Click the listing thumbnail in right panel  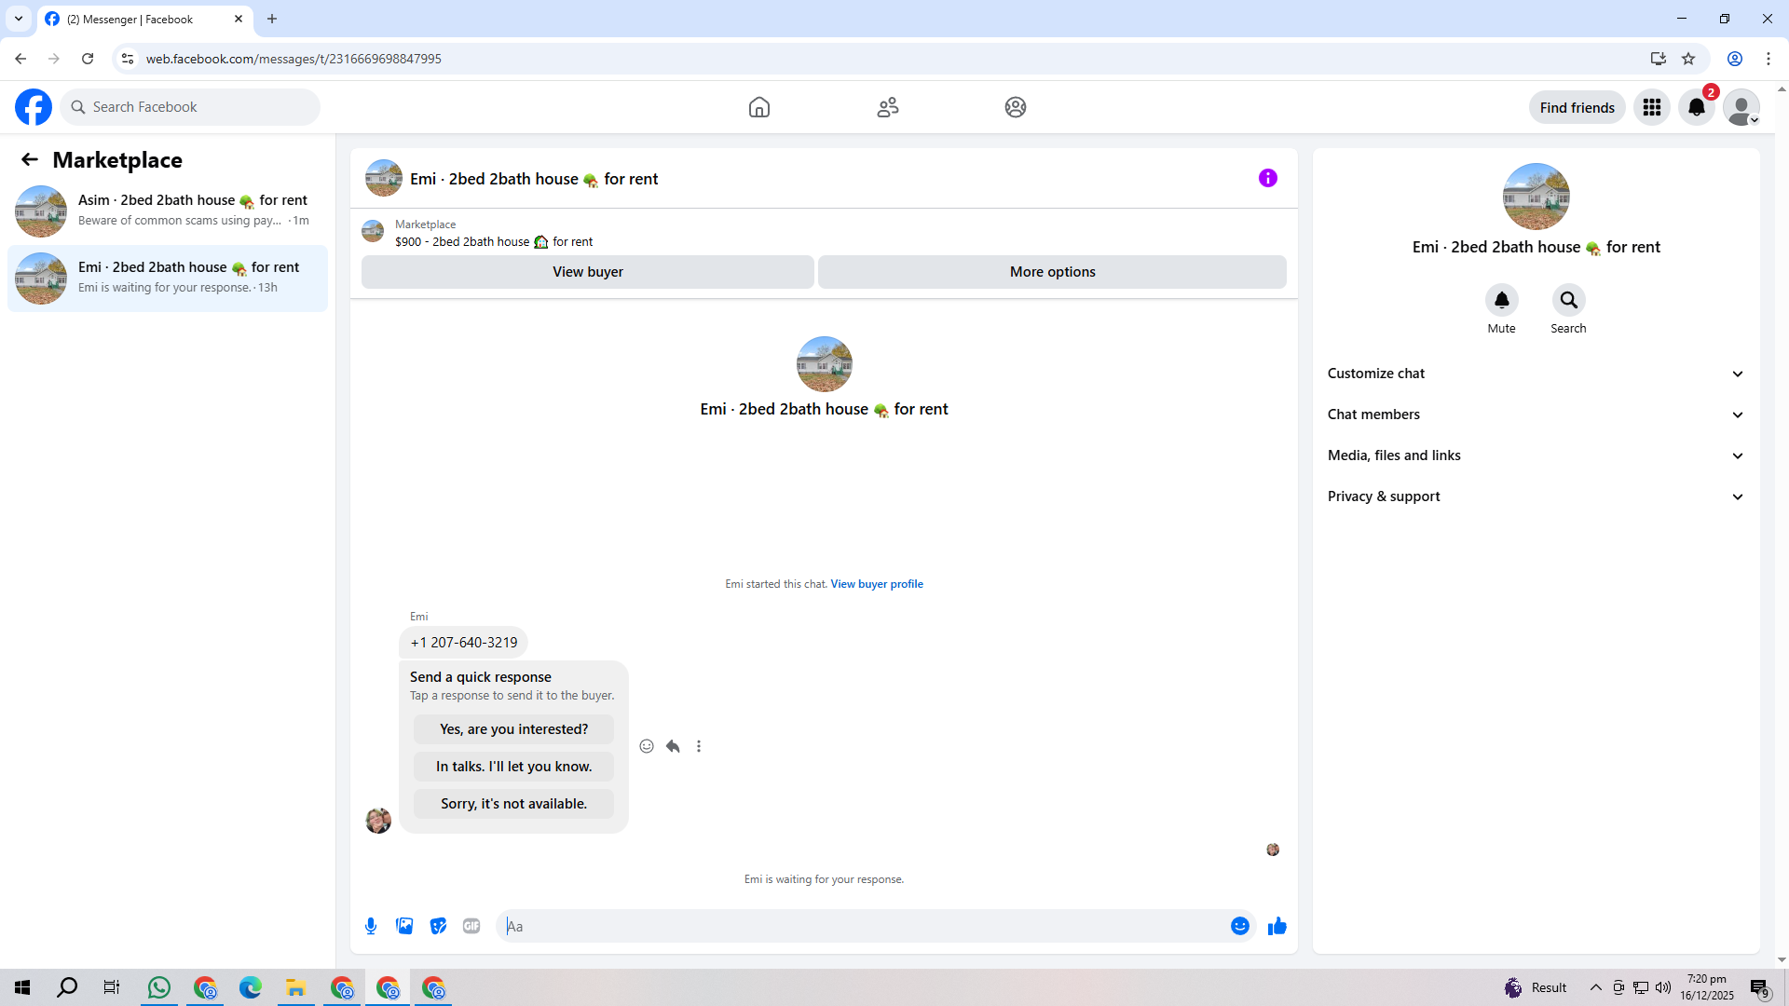(1536, 197)
